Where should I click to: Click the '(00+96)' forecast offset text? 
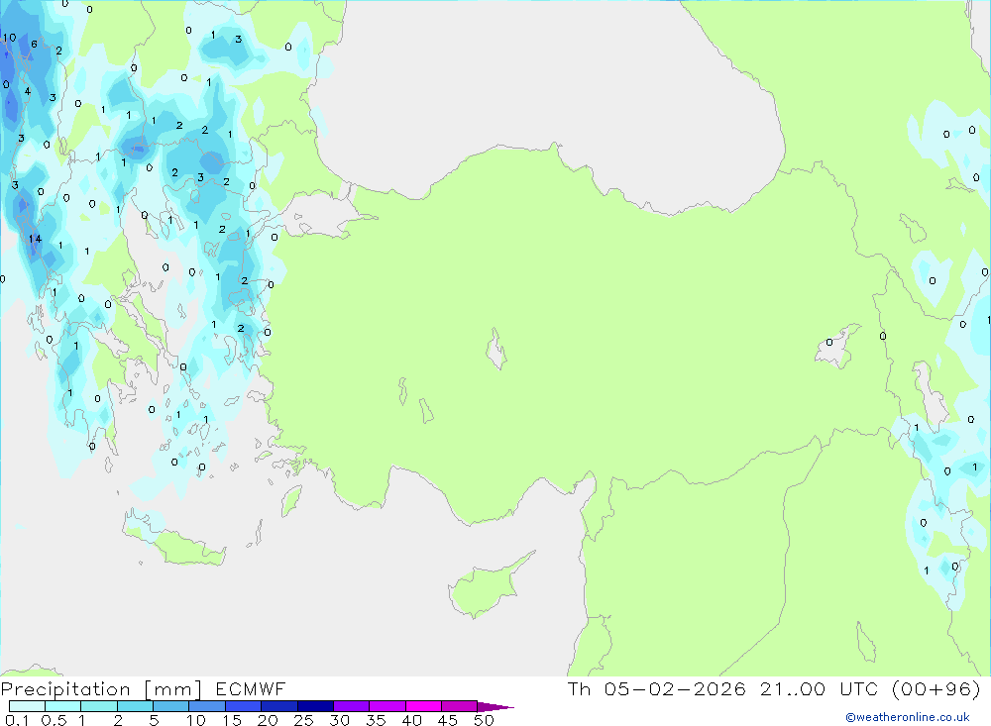936,688
